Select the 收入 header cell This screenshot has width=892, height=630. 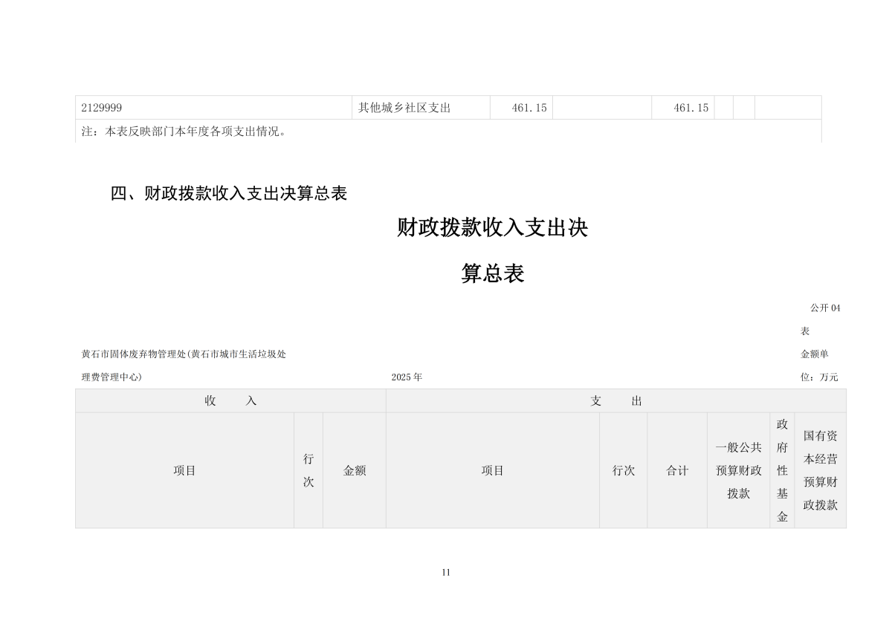pos(230,401)
